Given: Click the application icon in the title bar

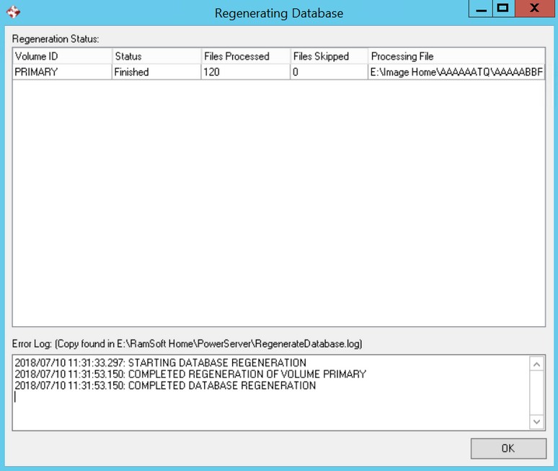Looking at the screenshot, I should (12, 12).
